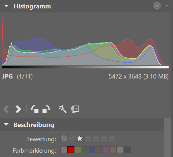173x157 pixels.
Task: Go to the next image arrow
Action: pyautogui.click(x=18, y=109)
